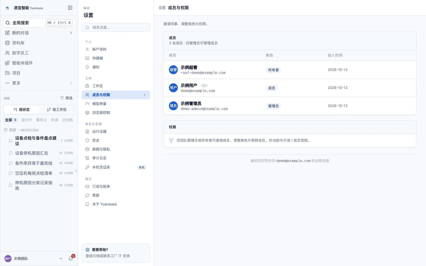Select the 未读 tab
Screen dimensions: 426x266
(54, 120)
